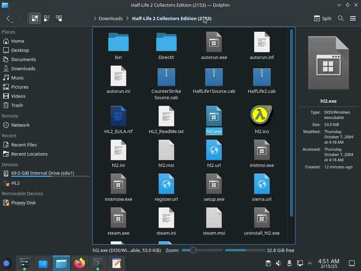Click the hl2.exe preview thumbnail
Image resolution: width=361 pixels, height=271 pixels.
(x=329, y=63)
